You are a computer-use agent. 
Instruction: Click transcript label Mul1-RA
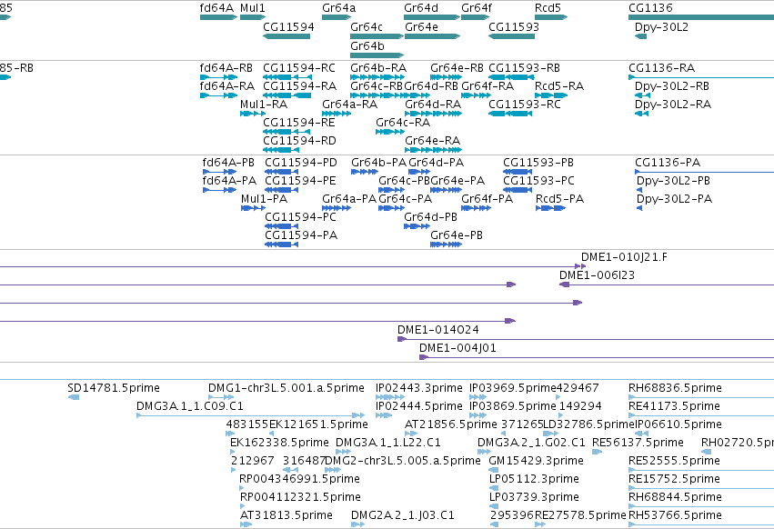click(x=264, y=105)
